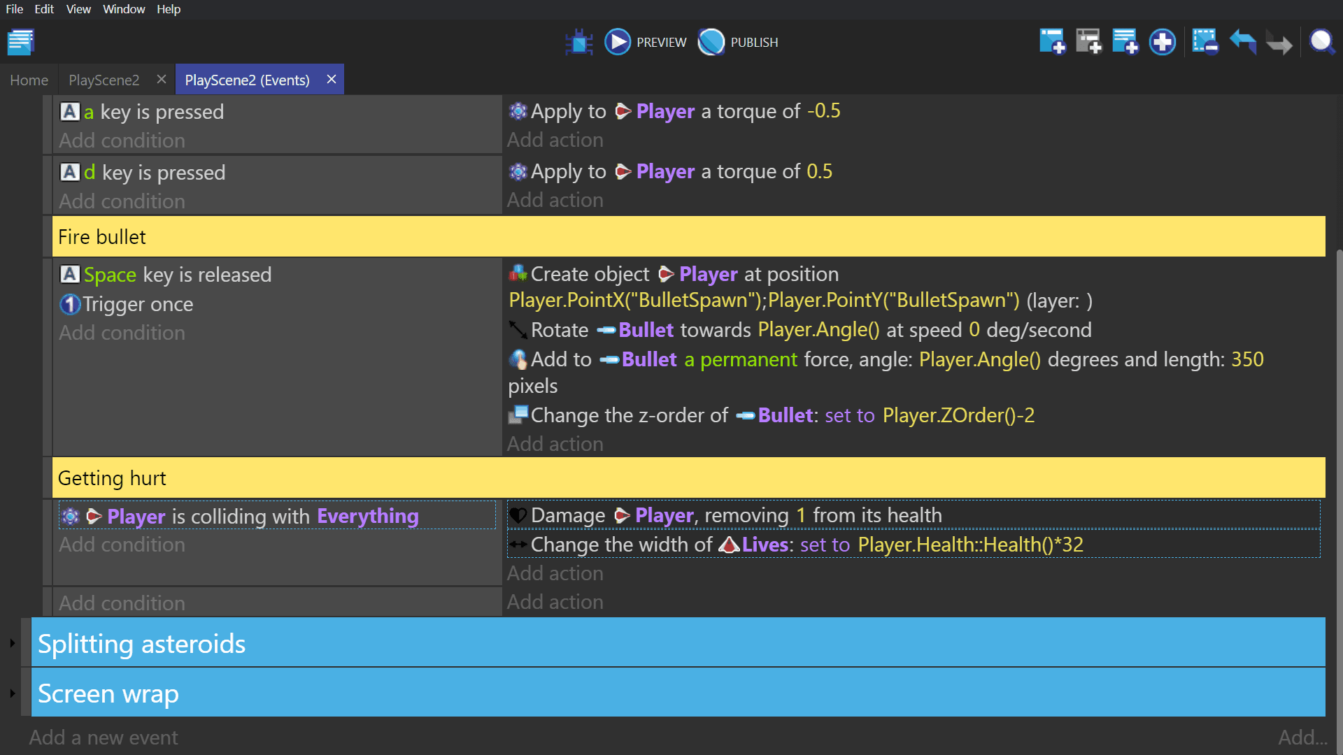Screen dimensions: 1343x755
Task: Close the PlayScene2 (Events) tab
Action: [332, 80]
